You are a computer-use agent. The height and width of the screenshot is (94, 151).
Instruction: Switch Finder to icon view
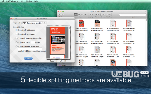coord(76,15)
